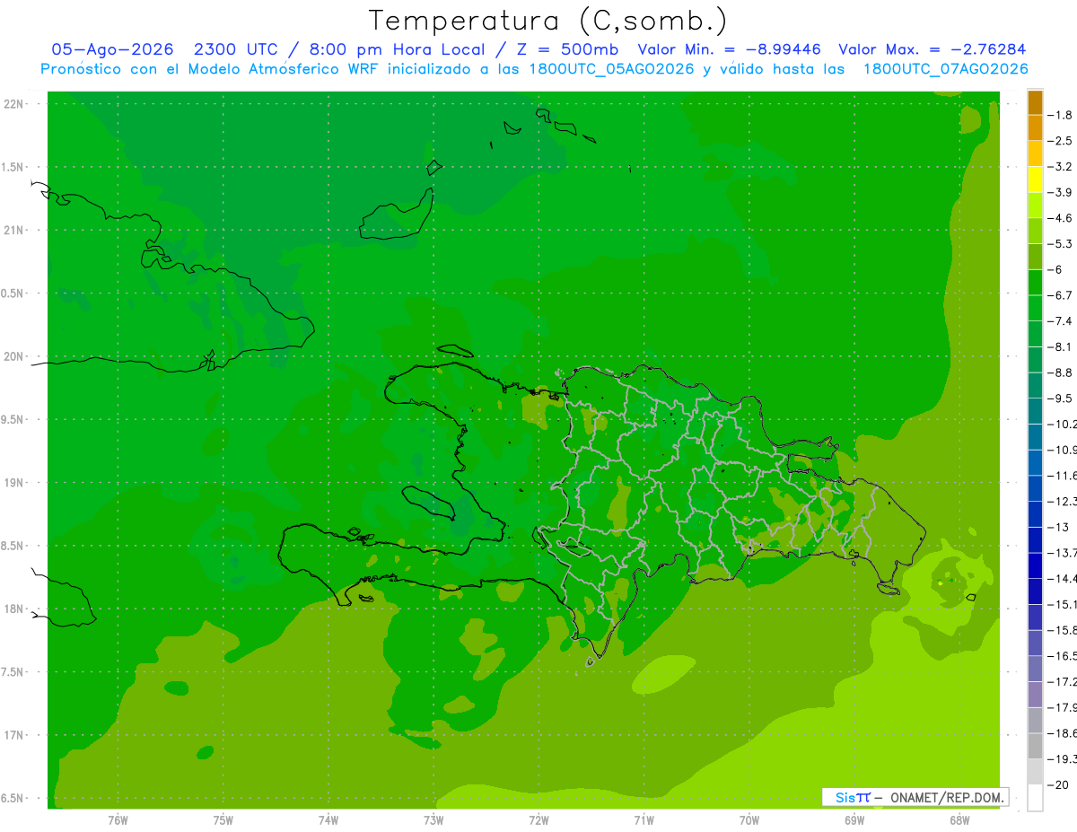Click the "21N" latitude label
Screen dimensions: 1077x832
13,231
